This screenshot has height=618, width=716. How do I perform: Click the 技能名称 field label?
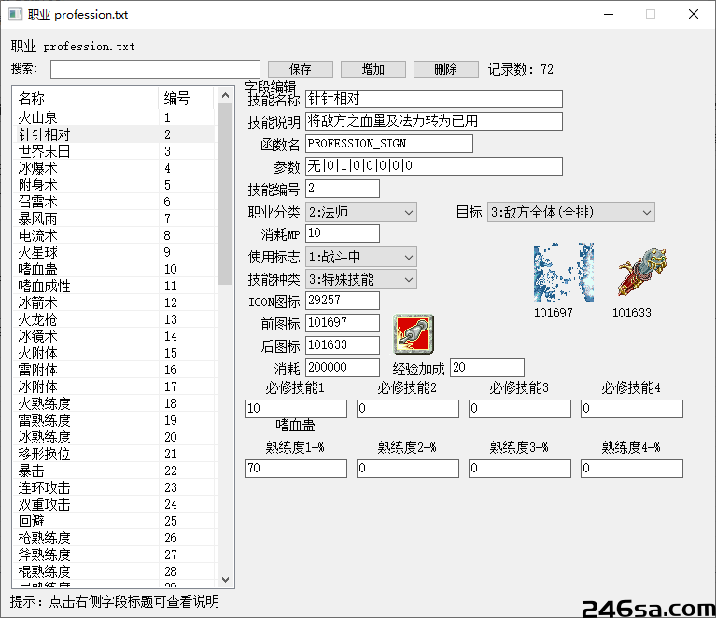coord(274,100)
